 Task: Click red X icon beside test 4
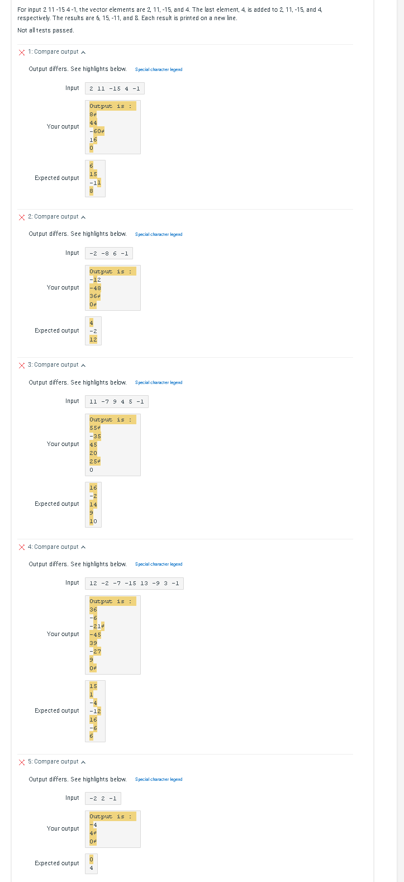click(x=21, y=547)
